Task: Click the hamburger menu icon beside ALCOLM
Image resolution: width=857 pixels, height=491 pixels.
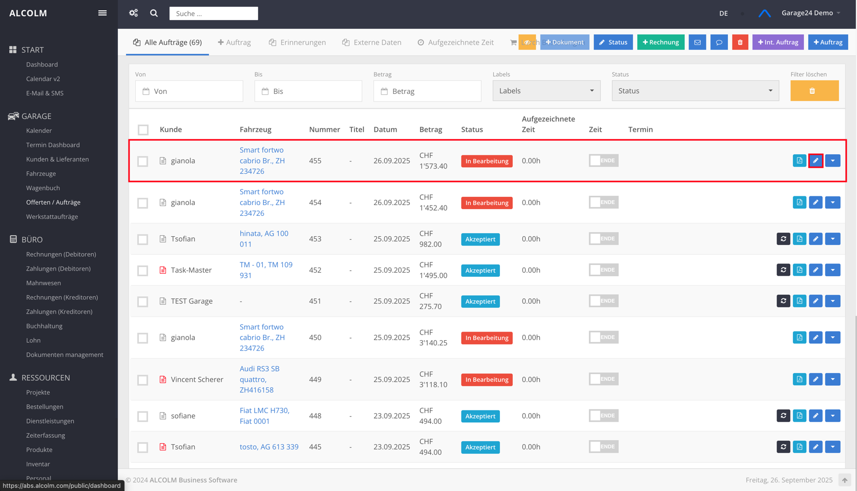Action: [x=102, y=13]
